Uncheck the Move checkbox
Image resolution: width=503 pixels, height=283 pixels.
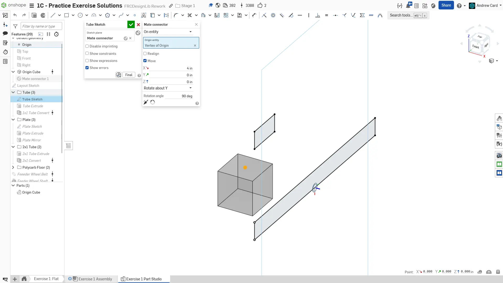145,61
